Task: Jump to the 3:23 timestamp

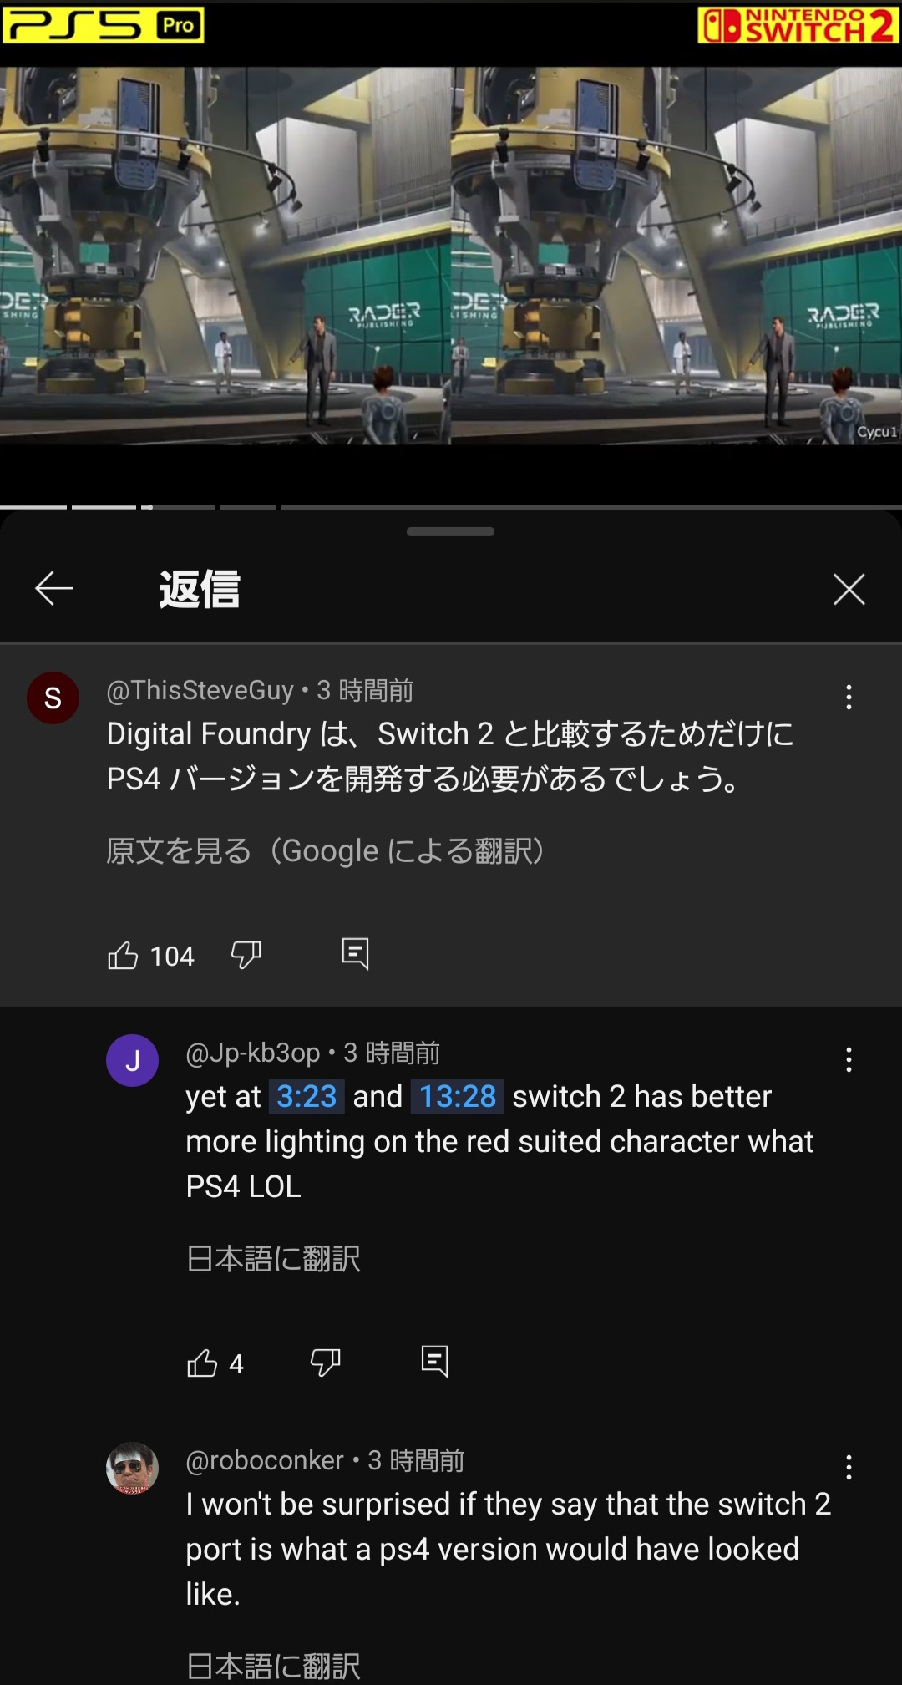Action: (307, 1096)
